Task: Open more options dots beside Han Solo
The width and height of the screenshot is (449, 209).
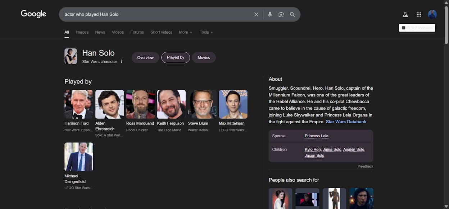Action: coord(121,61)
